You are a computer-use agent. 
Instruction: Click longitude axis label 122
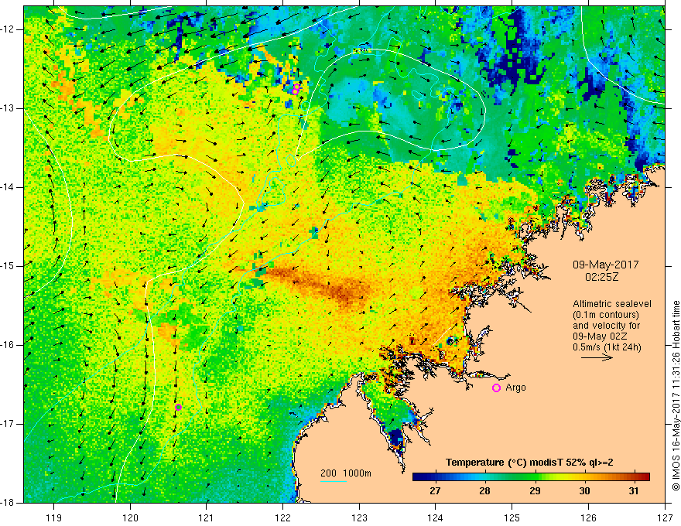pos(282,517)
